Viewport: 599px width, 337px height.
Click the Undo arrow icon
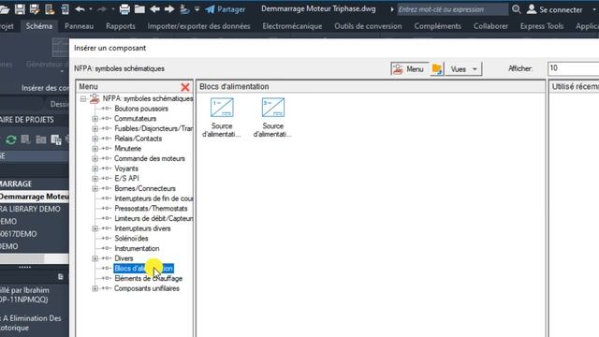(x=80, y=8)
